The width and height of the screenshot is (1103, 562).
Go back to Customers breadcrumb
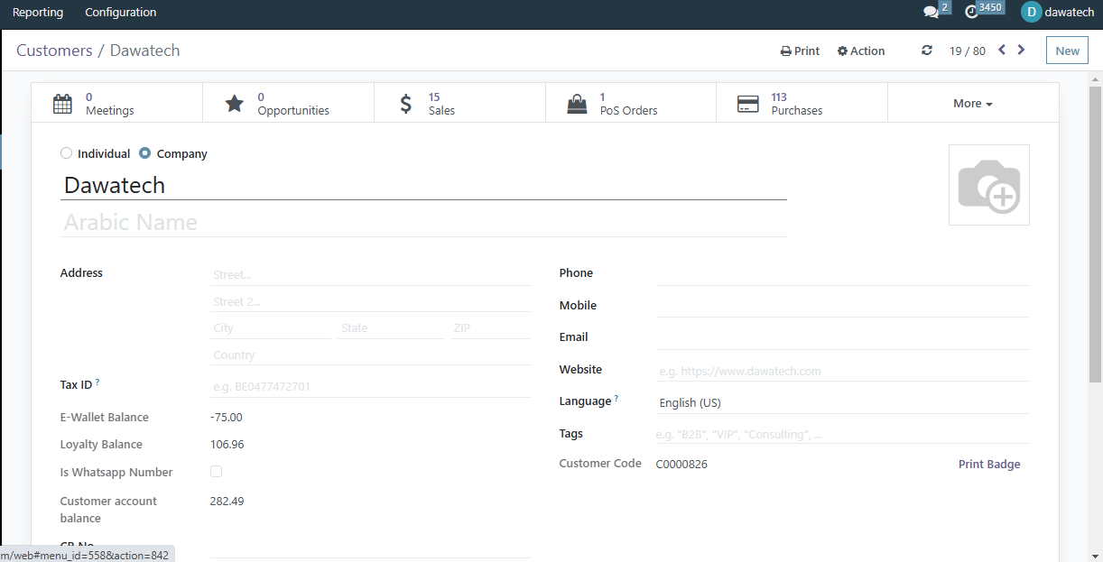pyautogui.click(x=54, y=51)
